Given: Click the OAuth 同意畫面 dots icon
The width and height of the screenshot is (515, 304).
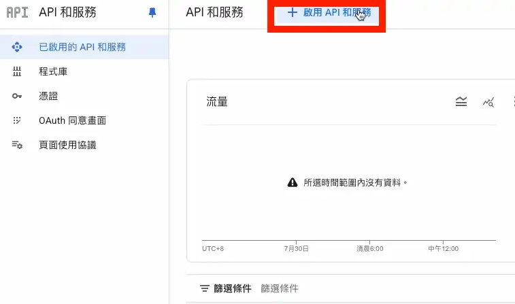Looking at the screenshot, I should pos(17,120).
